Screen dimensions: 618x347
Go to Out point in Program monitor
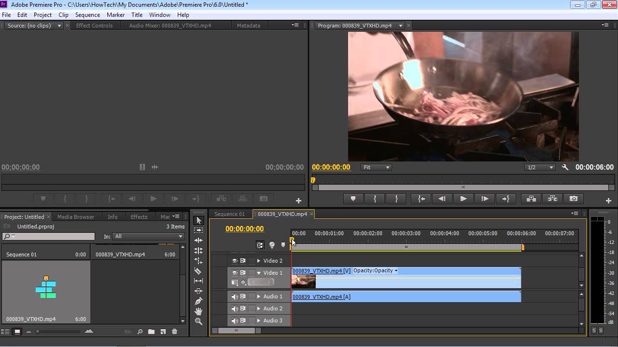506,199
